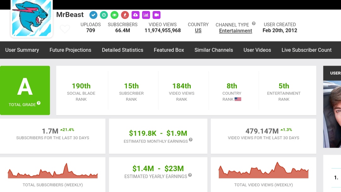341x192 pixels.
Task: Go to the Featured Box tab
Action: [x=169, y=50]
